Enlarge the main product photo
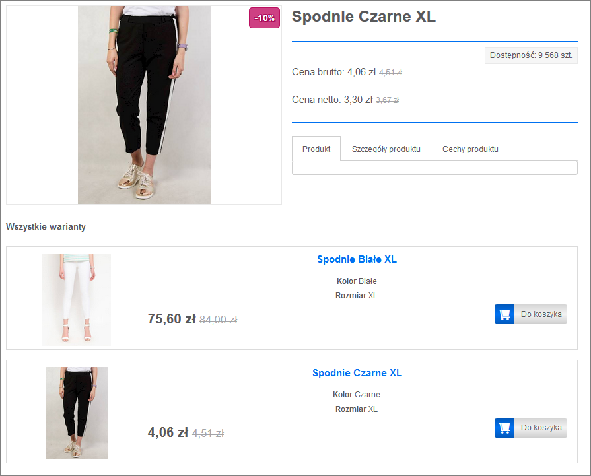Viewport: 591px width, 476px height. 144,105
